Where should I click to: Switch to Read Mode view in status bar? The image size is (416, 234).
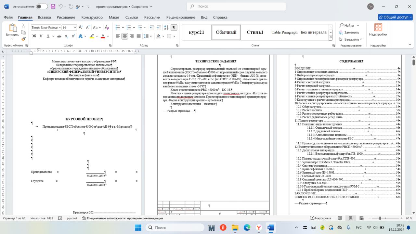coord(340,218)
